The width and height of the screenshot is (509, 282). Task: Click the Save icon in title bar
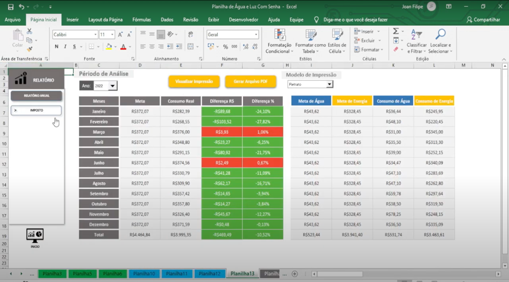pyautogui.click(x=11, y=7)
